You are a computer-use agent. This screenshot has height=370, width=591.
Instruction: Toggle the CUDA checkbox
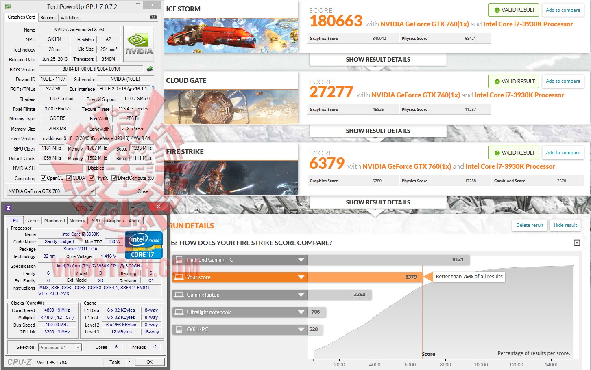point(69,178)
